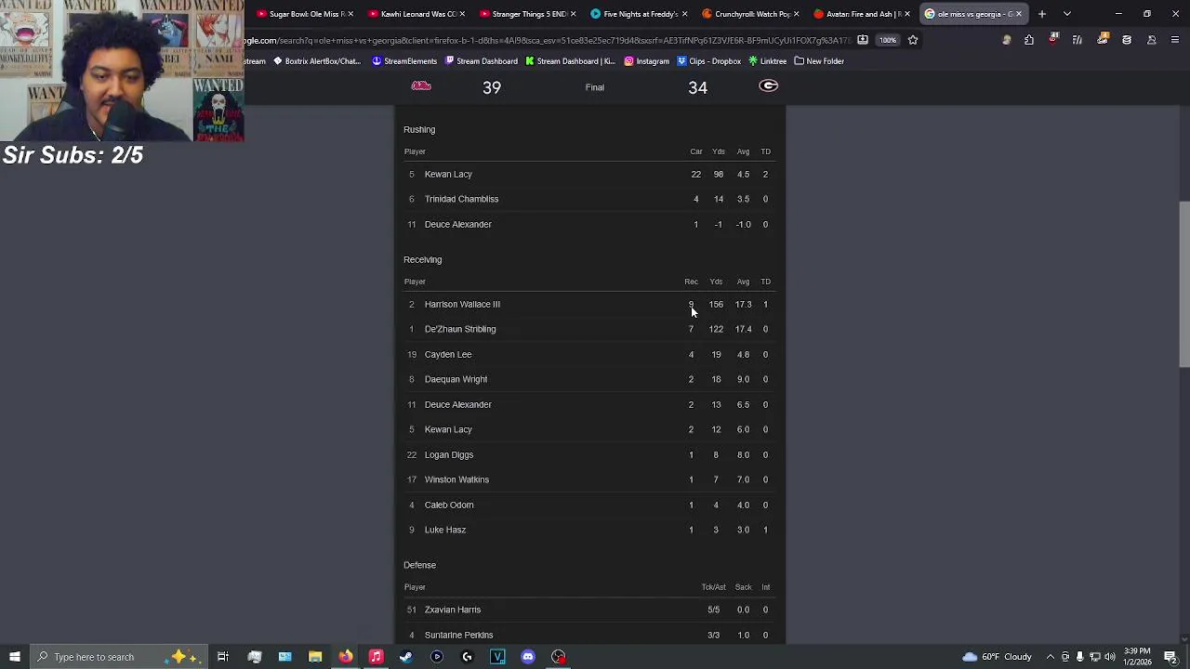The width and height of the screenshot is (1190, 669).
Task: Open the reader/save page icon in address bar
Action: (x=863, y=40)
